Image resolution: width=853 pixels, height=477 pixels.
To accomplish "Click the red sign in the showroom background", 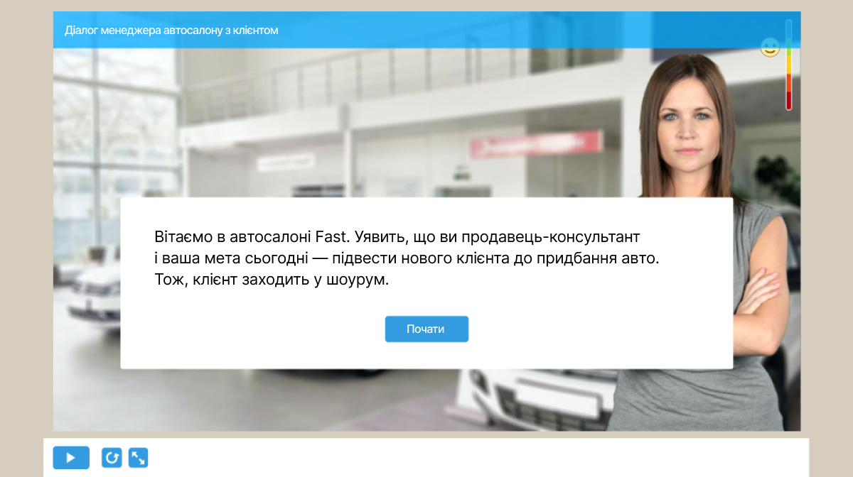I will point(535,143).
